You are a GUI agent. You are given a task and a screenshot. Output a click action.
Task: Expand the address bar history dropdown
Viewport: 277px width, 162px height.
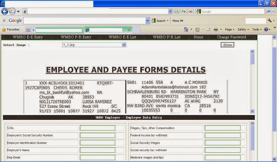[x=170, y=11]
